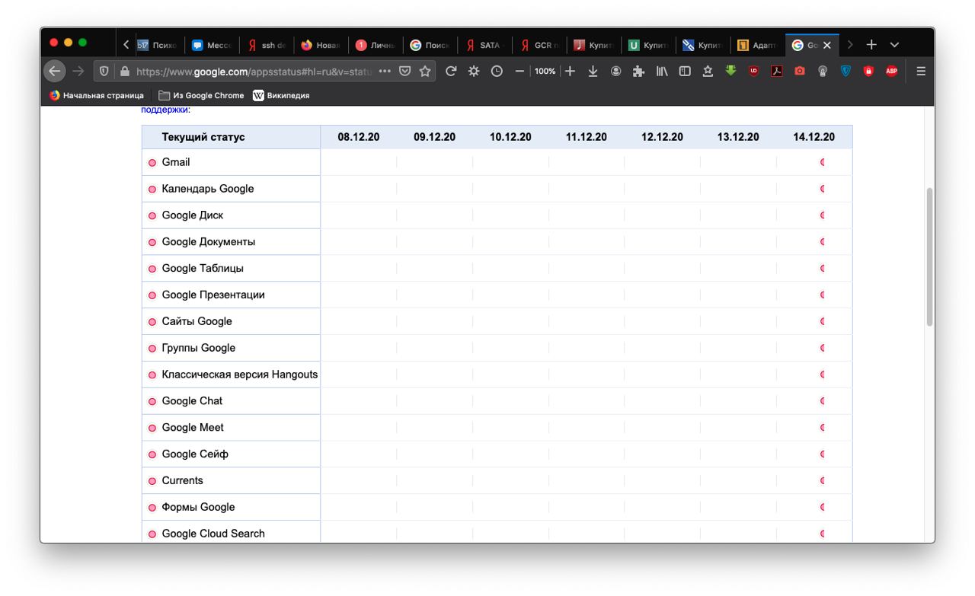Open the Library toolbar icon
This screenshot has height=596, width=975.
pyautogui.click(x=662, y=72)
